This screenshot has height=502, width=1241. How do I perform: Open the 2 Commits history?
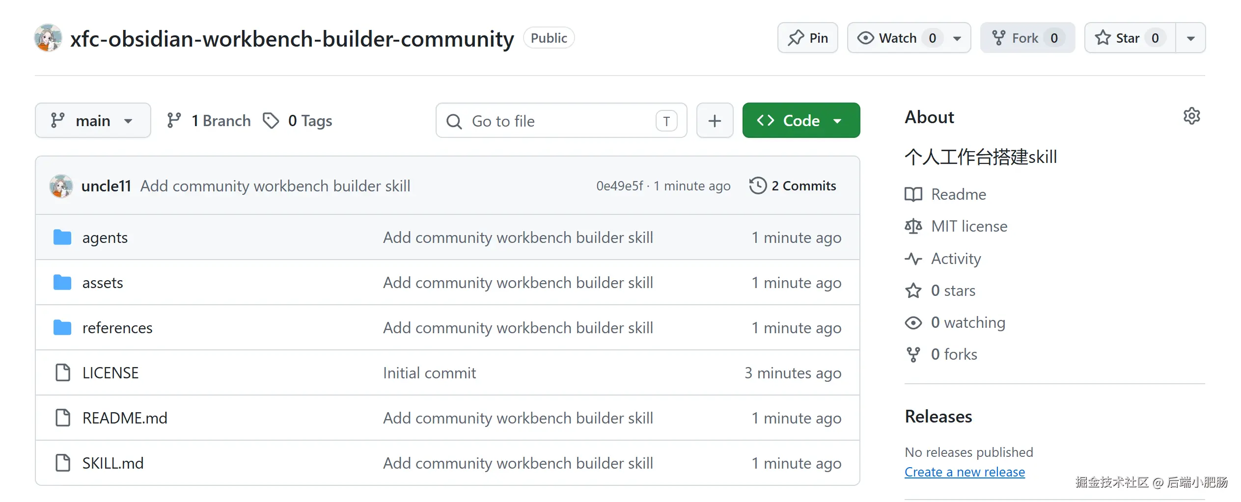tap(793, 186)
